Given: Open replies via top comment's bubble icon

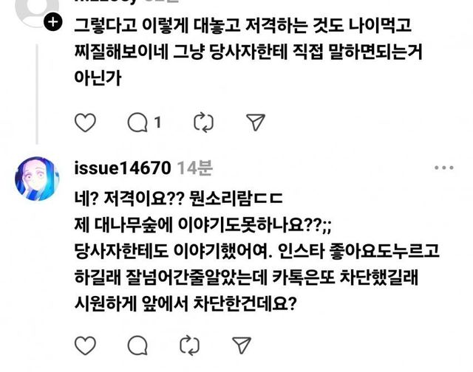Looking at the screenshot, I should 137,123.
